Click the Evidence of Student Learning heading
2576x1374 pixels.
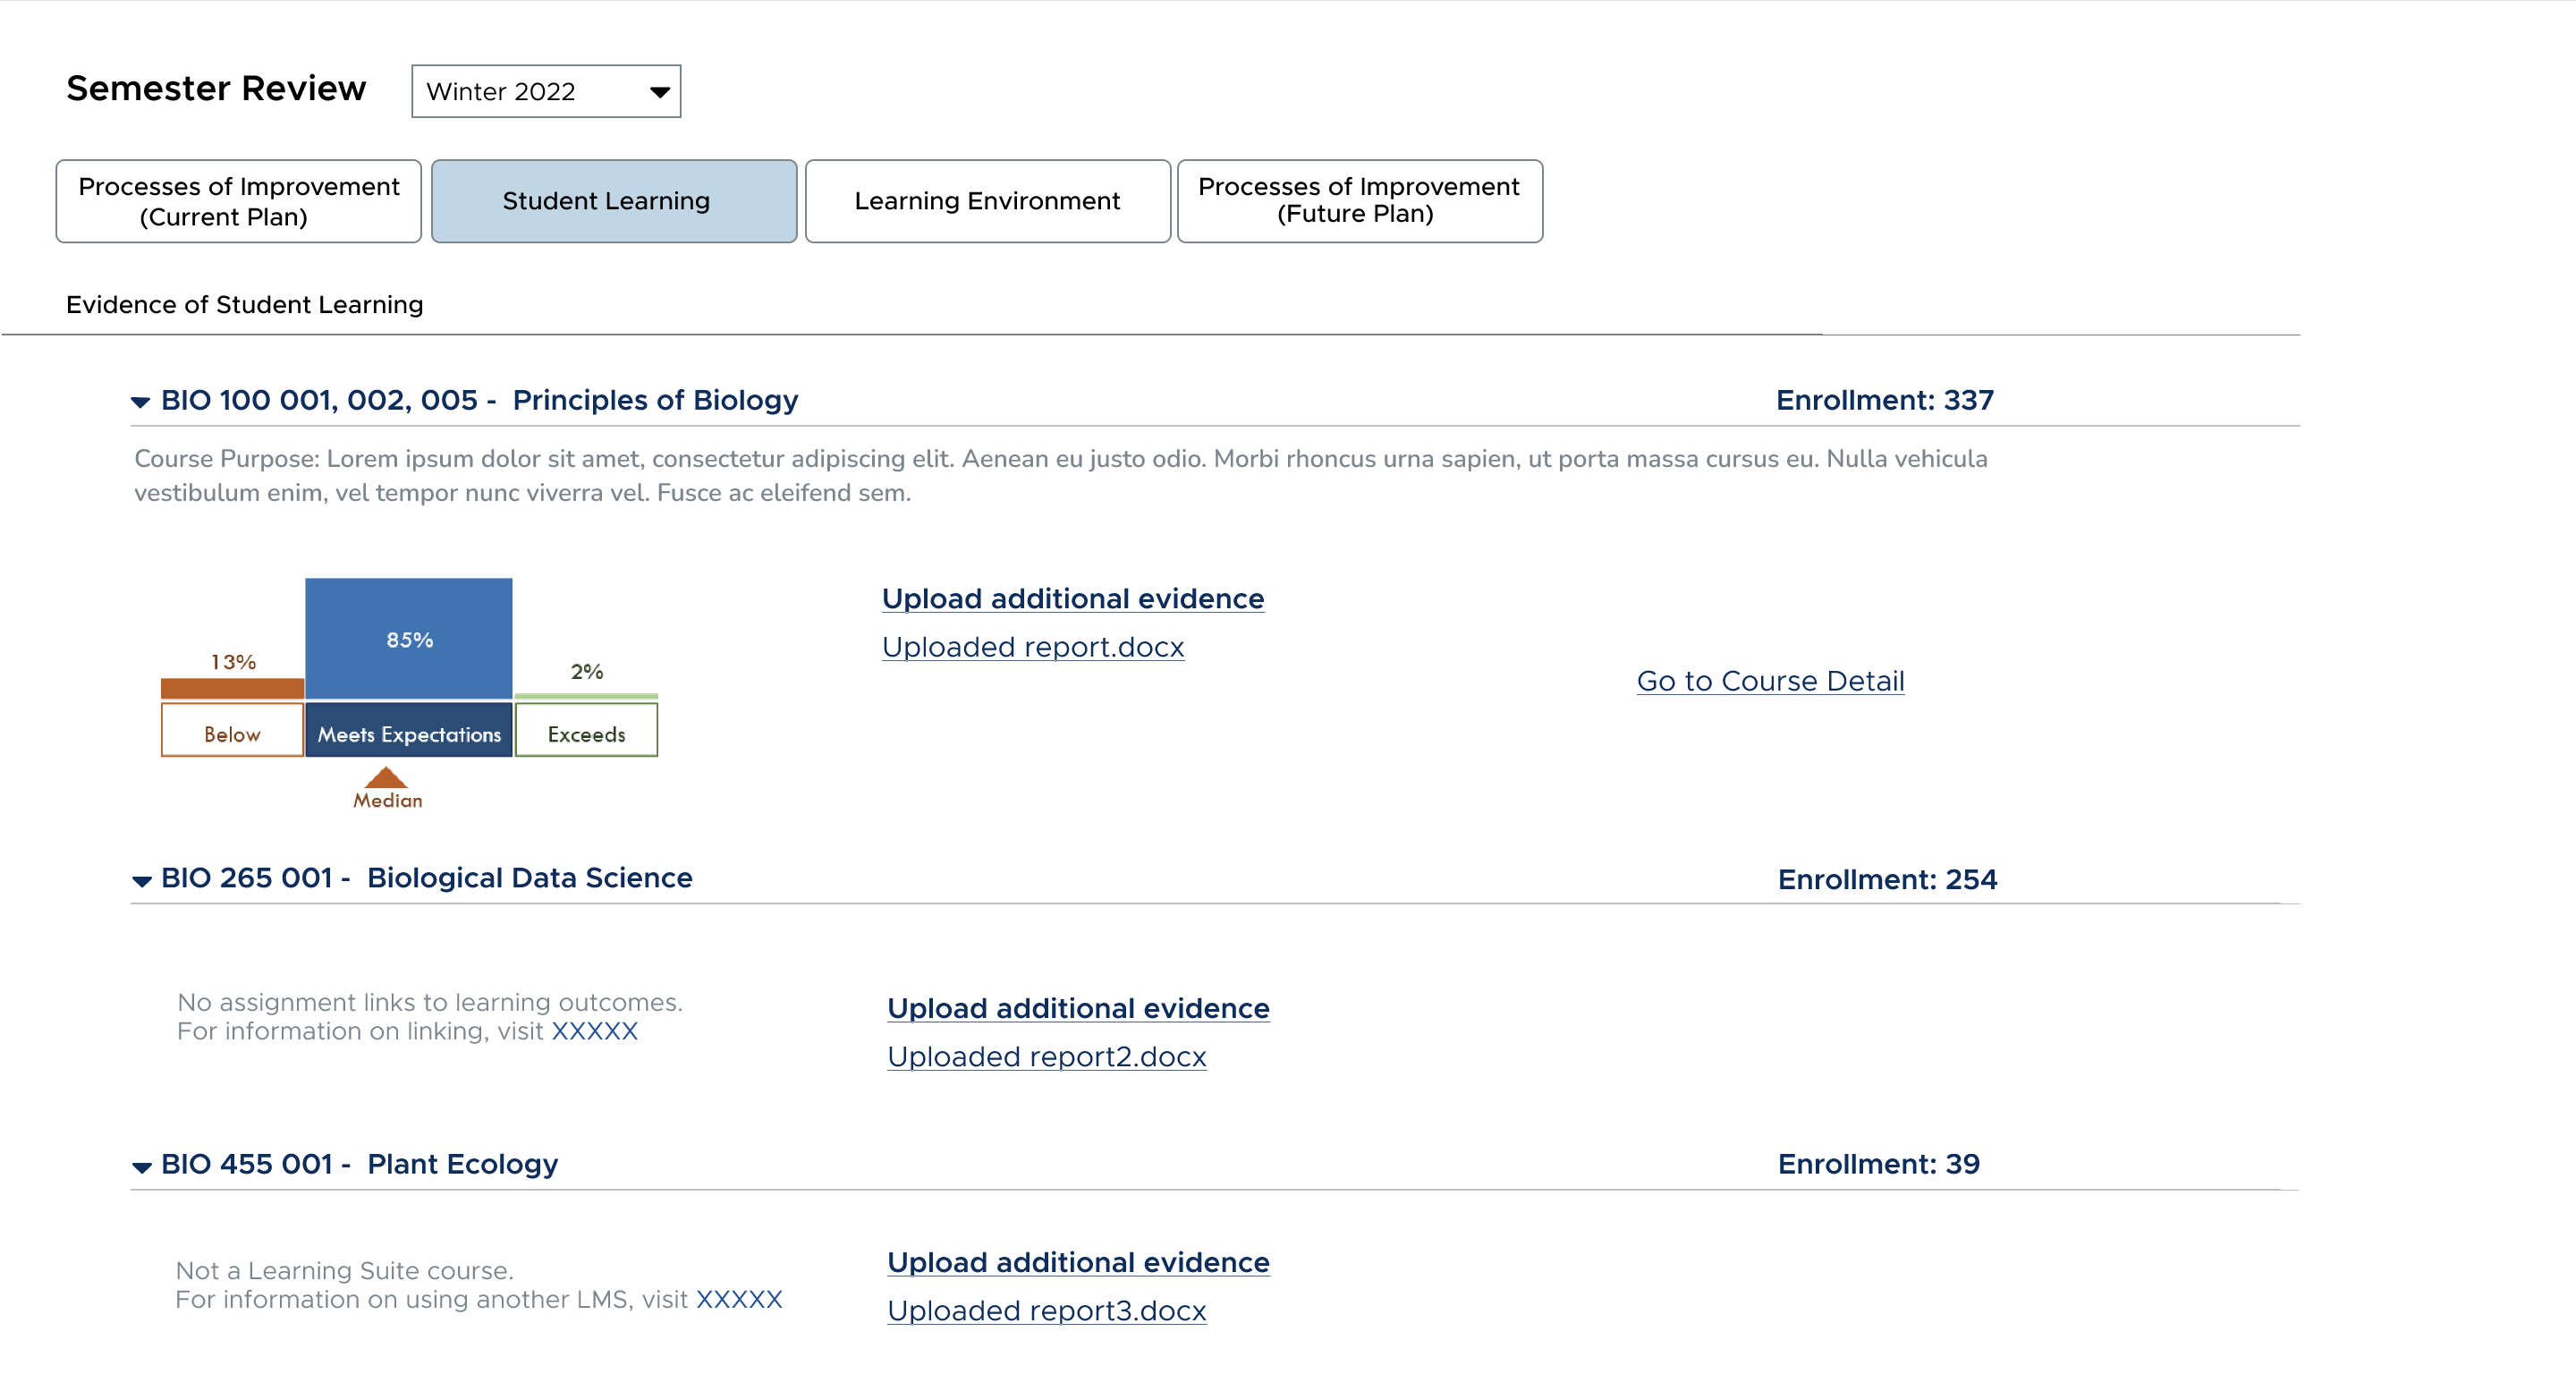point(245,305)
